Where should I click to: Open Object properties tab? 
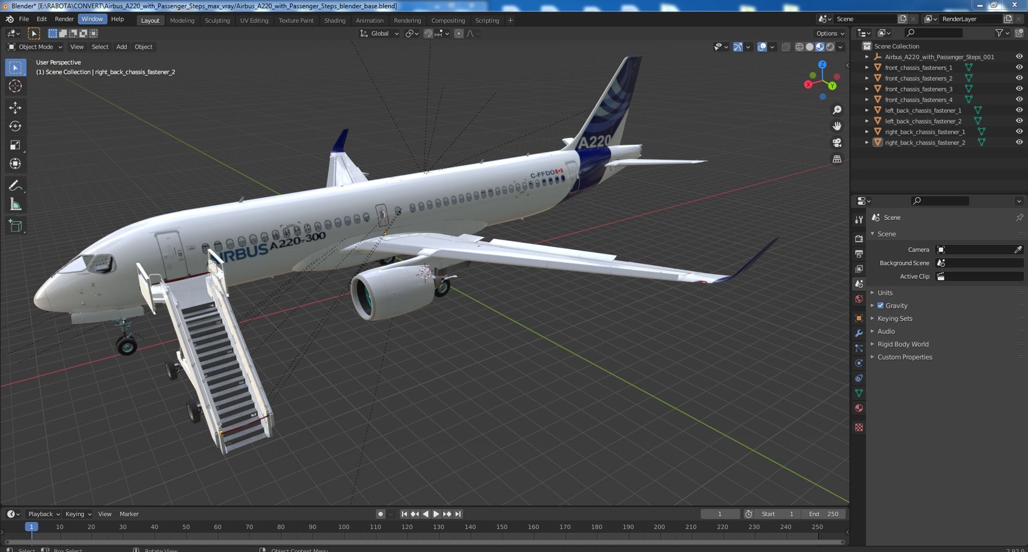[859, 318]
